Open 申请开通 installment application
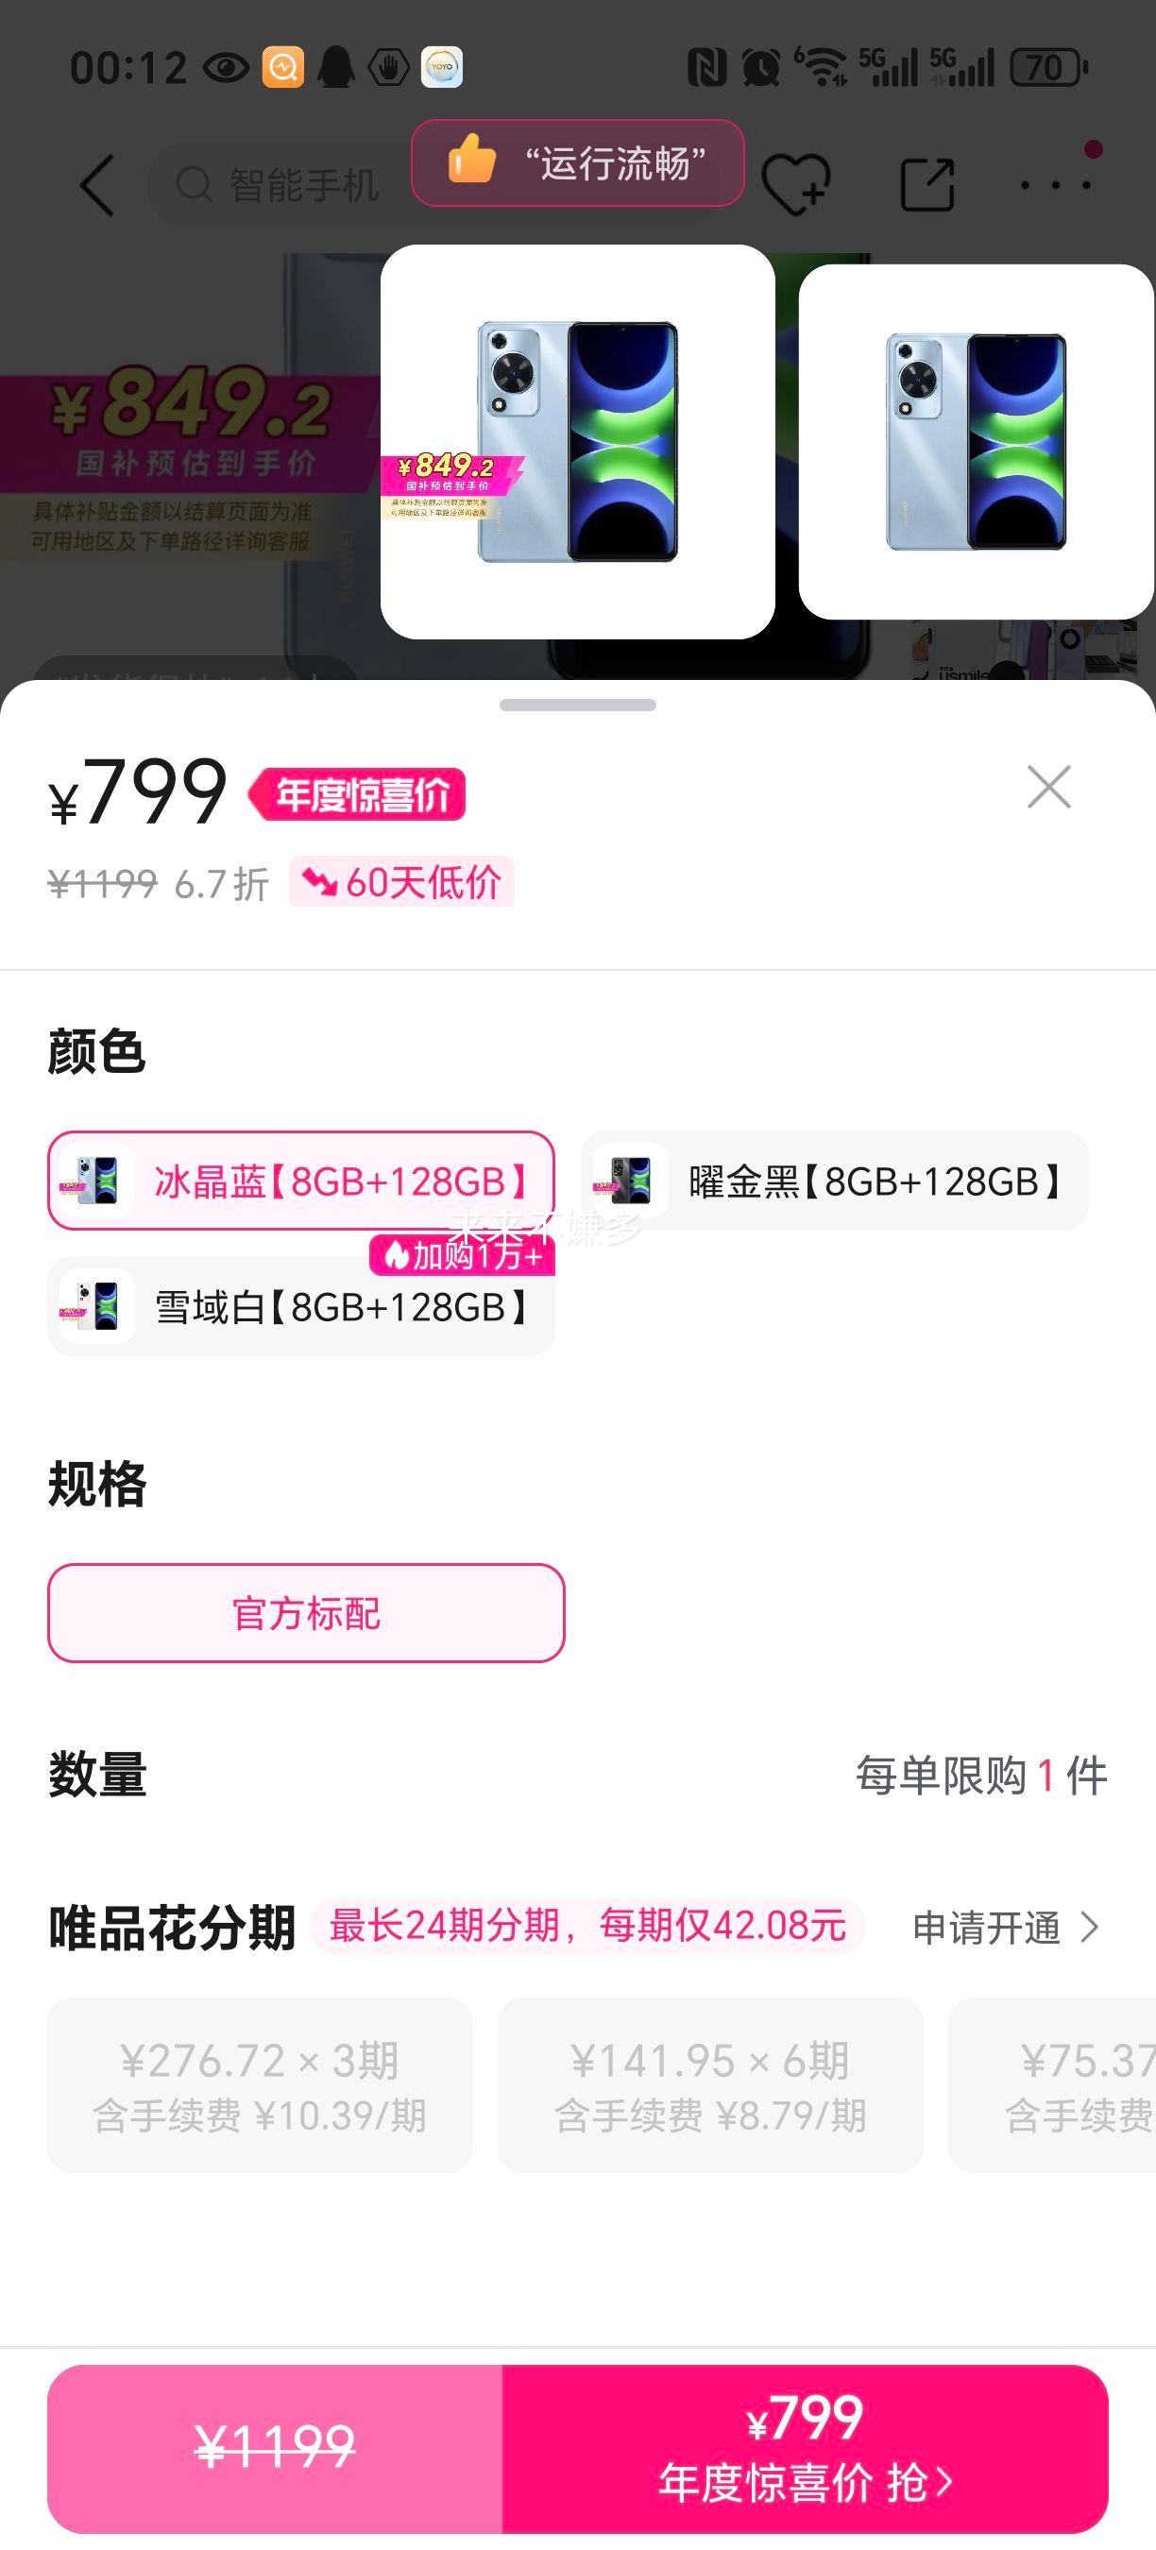This screenshot has height=2550, width=1156. (x=1005, y=1928)
